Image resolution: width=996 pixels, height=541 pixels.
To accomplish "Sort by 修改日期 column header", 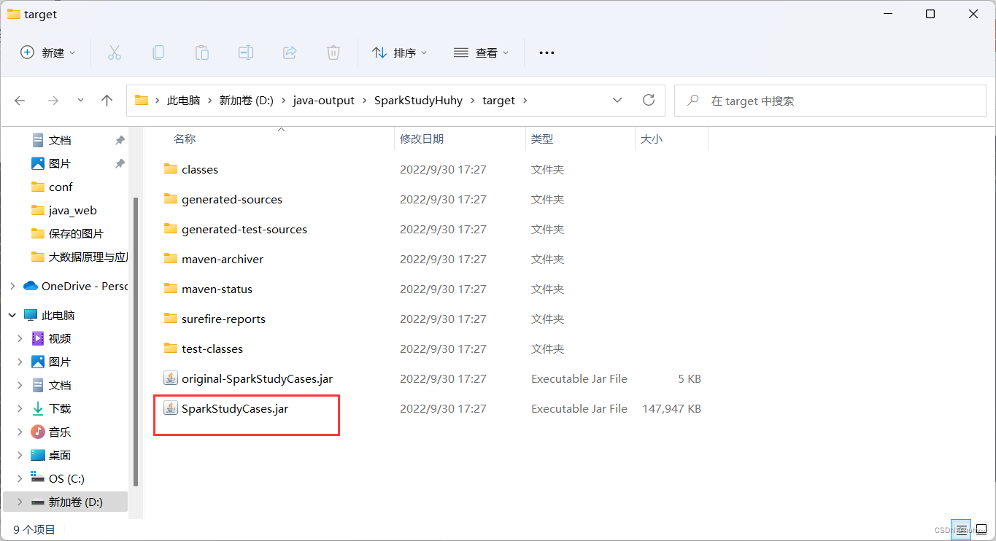I will pos(422,139).
